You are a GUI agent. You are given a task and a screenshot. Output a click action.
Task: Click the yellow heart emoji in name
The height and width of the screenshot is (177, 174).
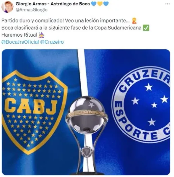click(100, 4)
